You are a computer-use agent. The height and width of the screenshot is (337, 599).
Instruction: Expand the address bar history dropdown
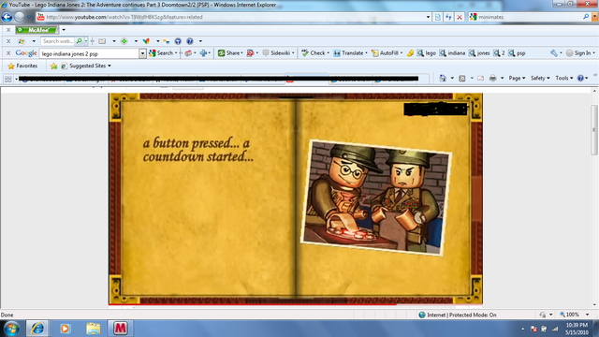428,17
